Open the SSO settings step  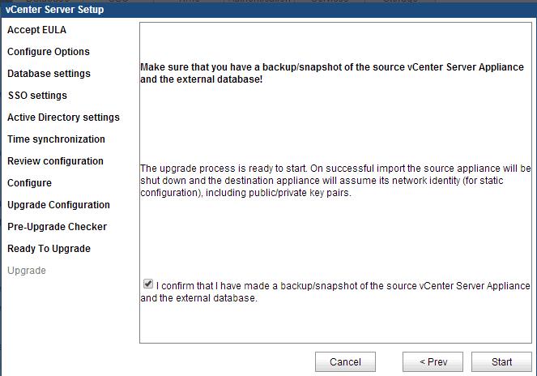click(37, 96)
